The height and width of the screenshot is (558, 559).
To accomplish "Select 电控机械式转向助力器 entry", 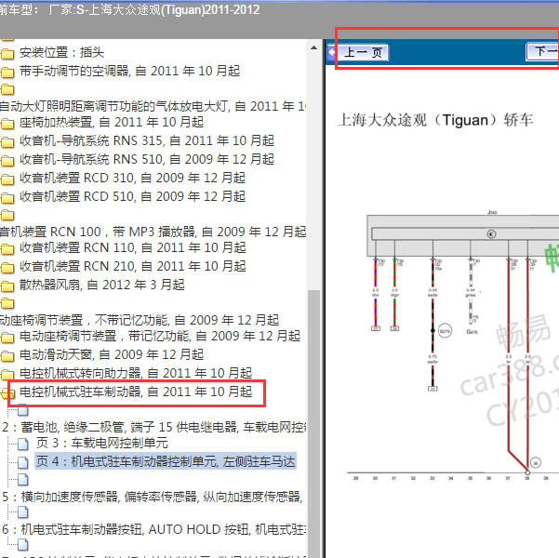I will coord(136,373).
